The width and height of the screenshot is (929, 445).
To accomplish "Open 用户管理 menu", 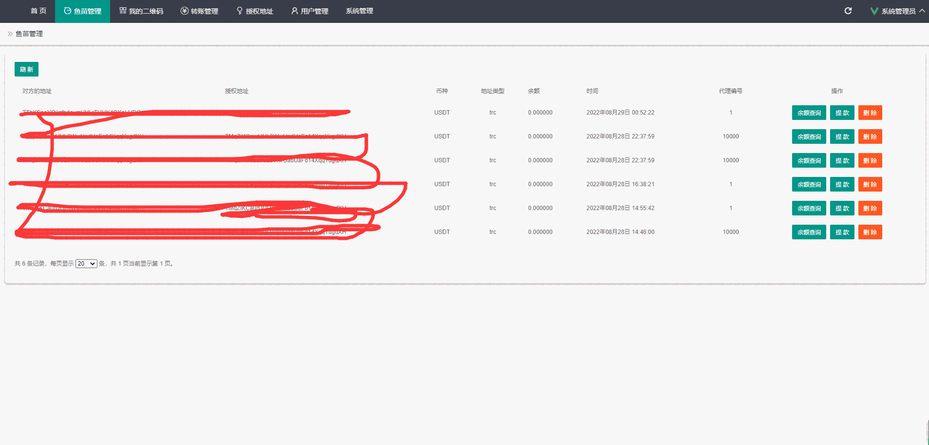I will click(310, 11).
